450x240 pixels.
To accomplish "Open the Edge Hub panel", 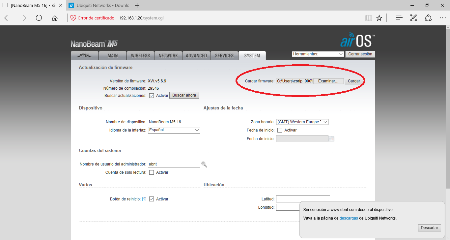I will (x=399, y=18).
